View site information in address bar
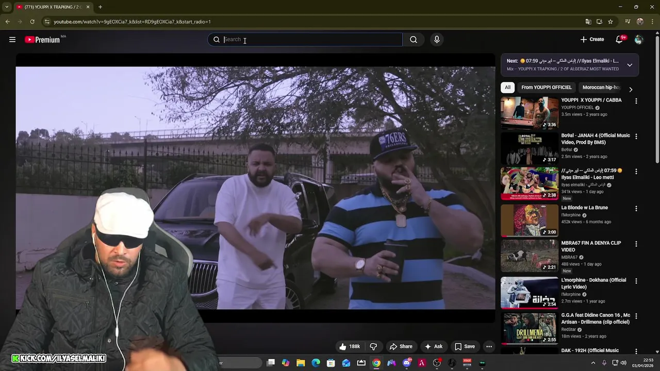This screenshot has height=371, width=660. [x=47, y=22]
